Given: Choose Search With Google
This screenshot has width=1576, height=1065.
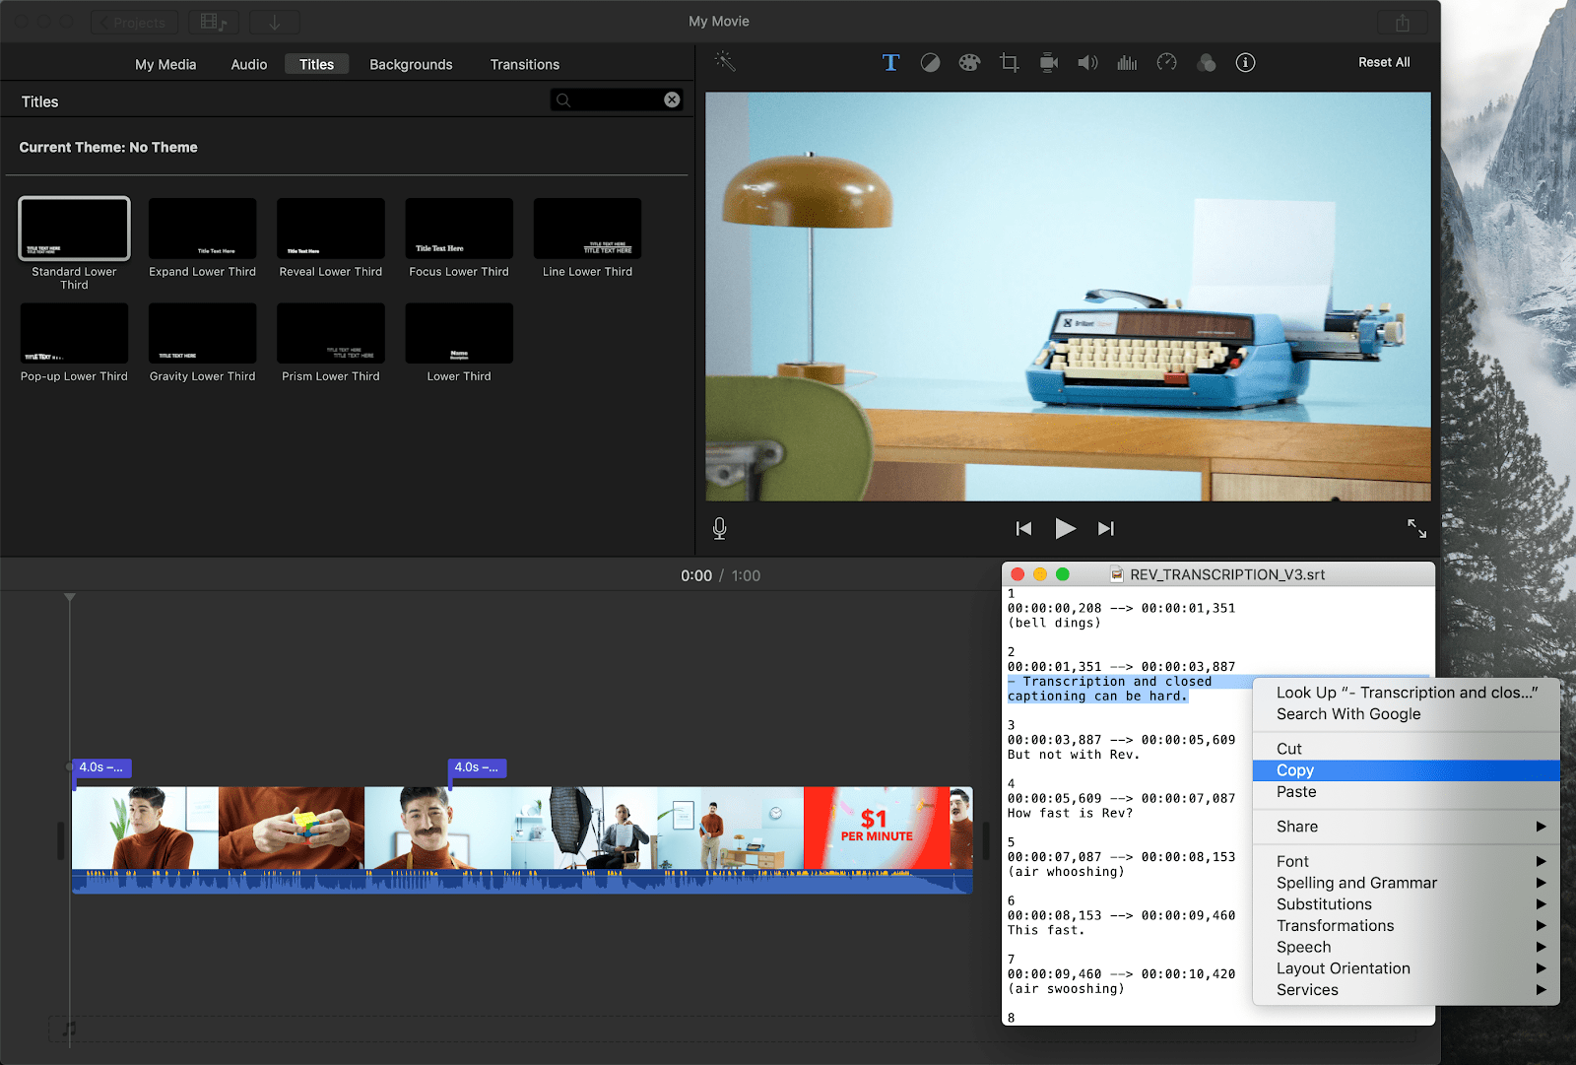Looking at the screenshot, I should [1407, 714].
